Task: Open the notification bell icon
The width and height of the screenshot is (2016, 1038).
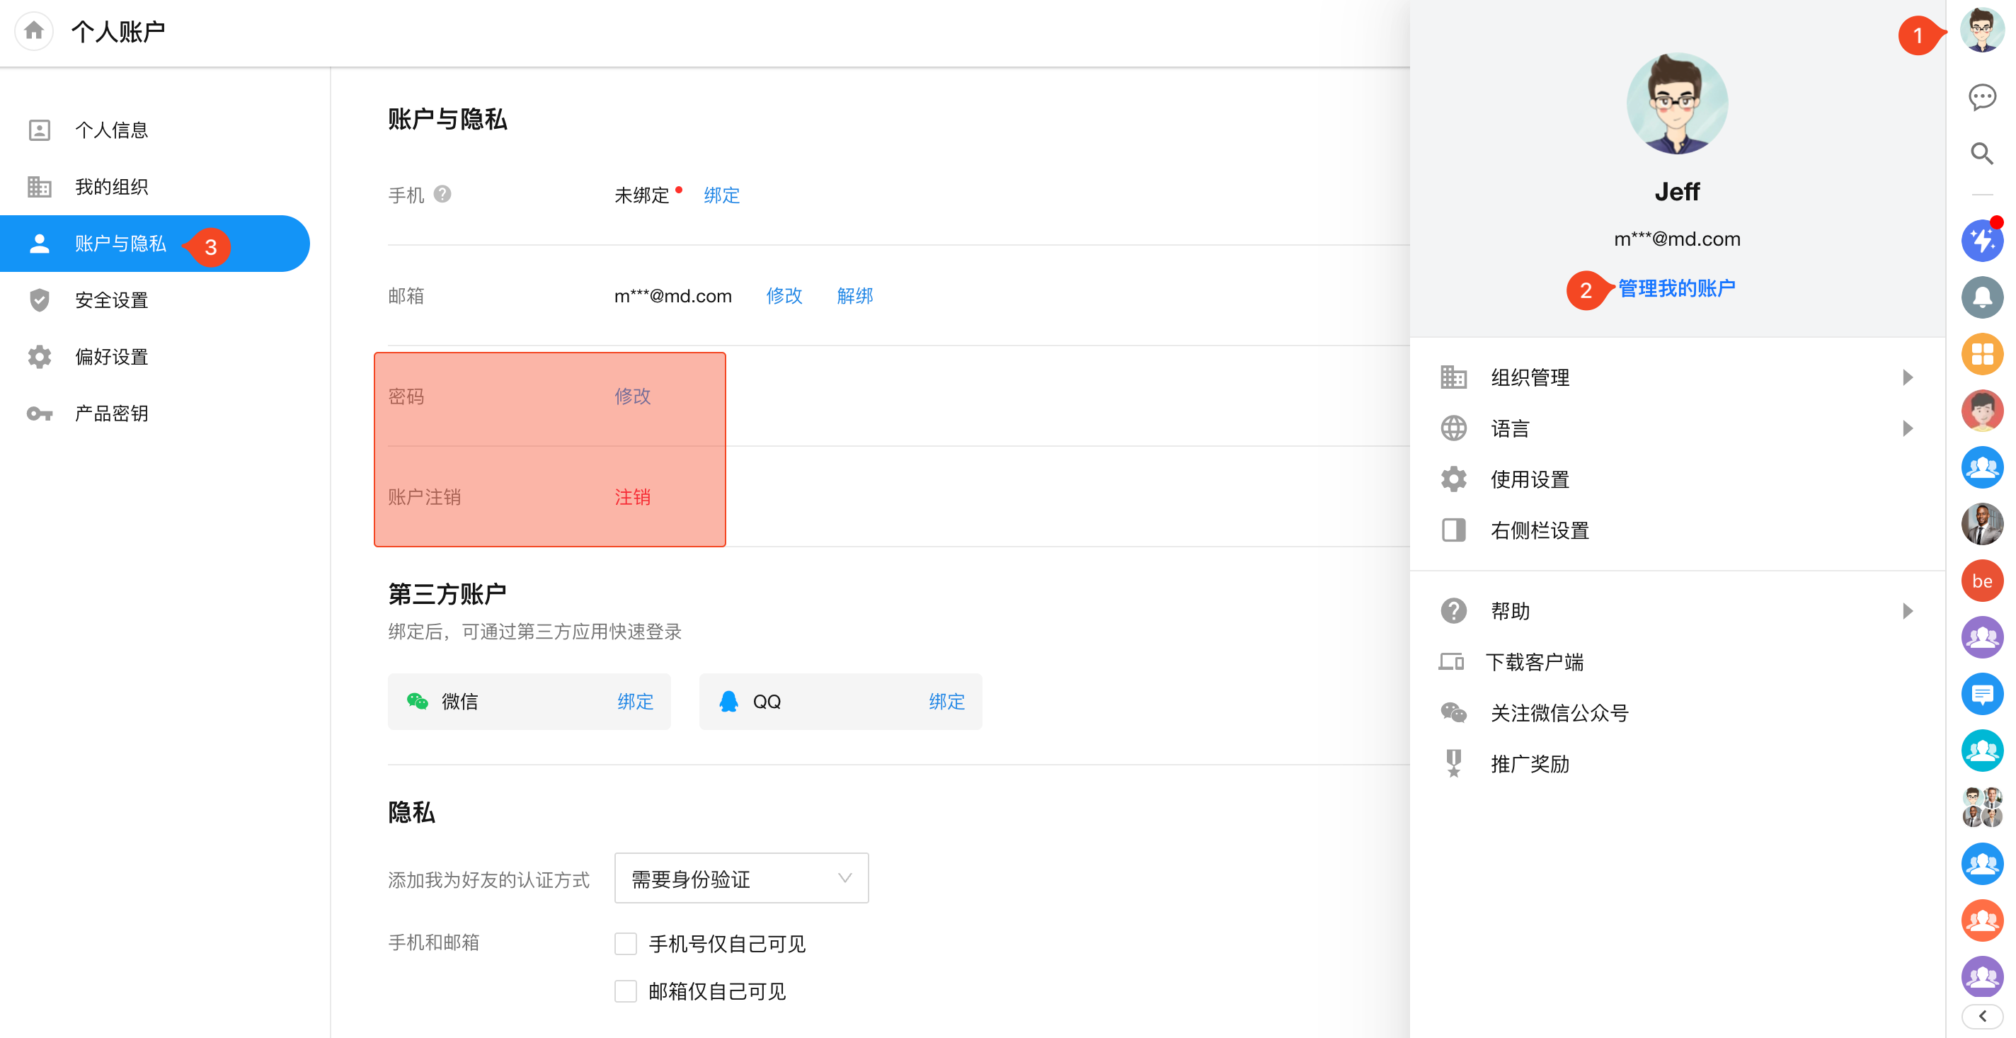Action: (1981, 297)
